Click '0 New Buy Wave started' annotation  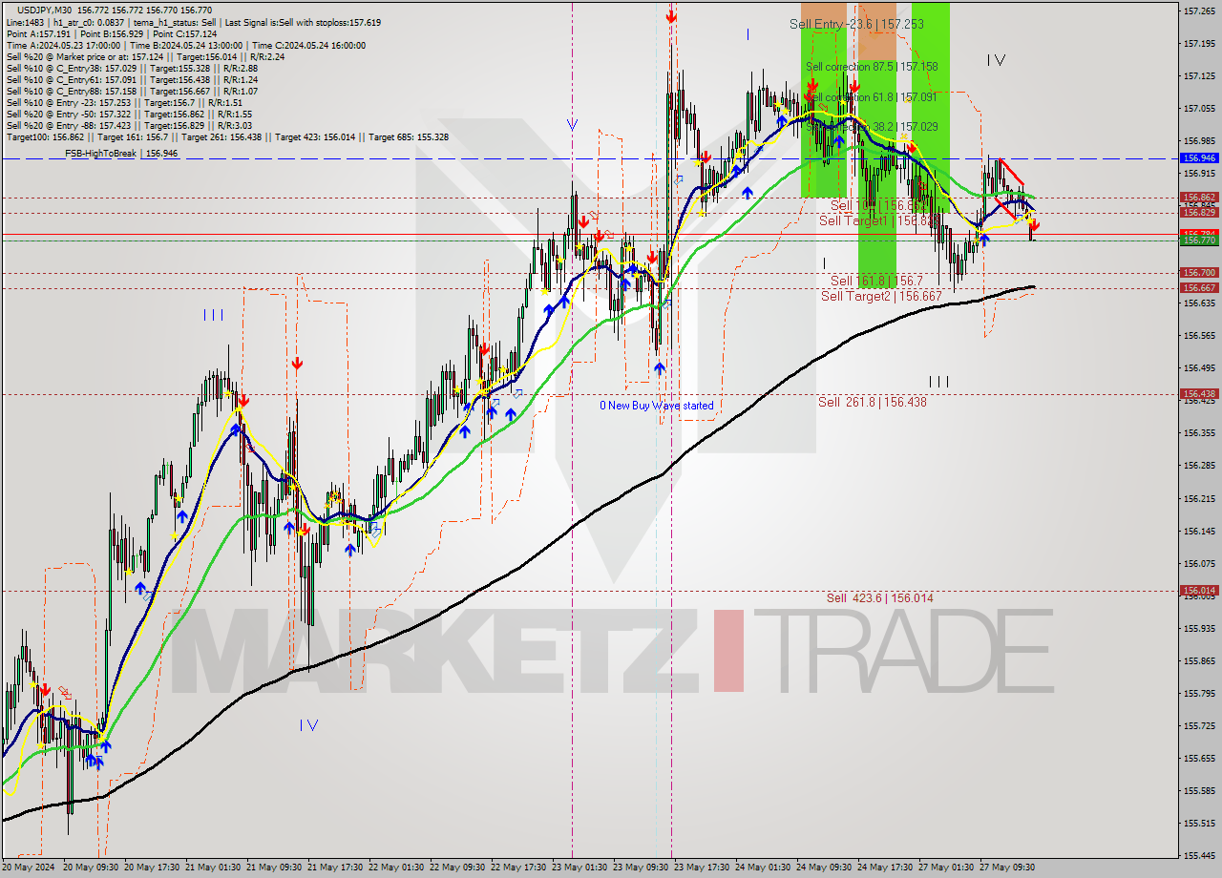656,406
